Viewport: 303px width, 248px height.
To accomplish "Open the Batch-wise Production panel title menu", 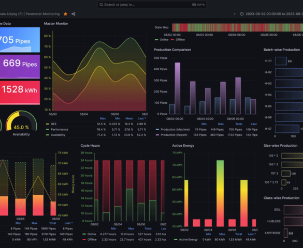I will (x=282, y=50).
